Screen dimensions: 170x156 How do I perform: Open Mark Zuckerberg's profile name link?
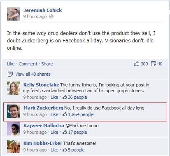43,108
